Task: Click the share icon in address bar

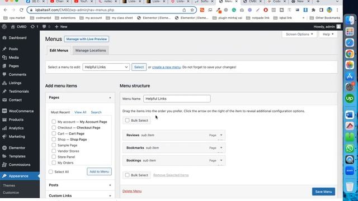Action: [184, 10]
